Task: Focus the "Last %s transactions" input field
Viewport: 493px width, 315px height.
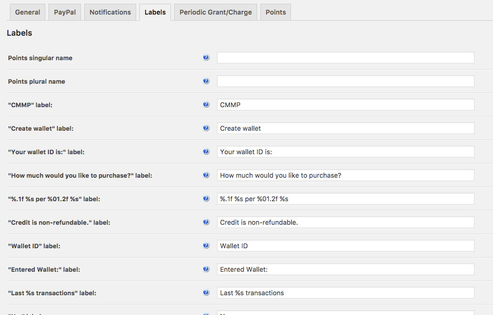Action: [x=345, y=293]
